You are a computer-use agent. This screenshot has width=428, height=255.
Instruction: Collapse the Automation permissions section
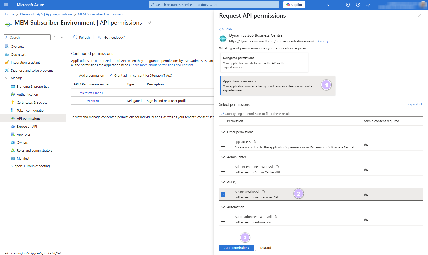(223, 207)
